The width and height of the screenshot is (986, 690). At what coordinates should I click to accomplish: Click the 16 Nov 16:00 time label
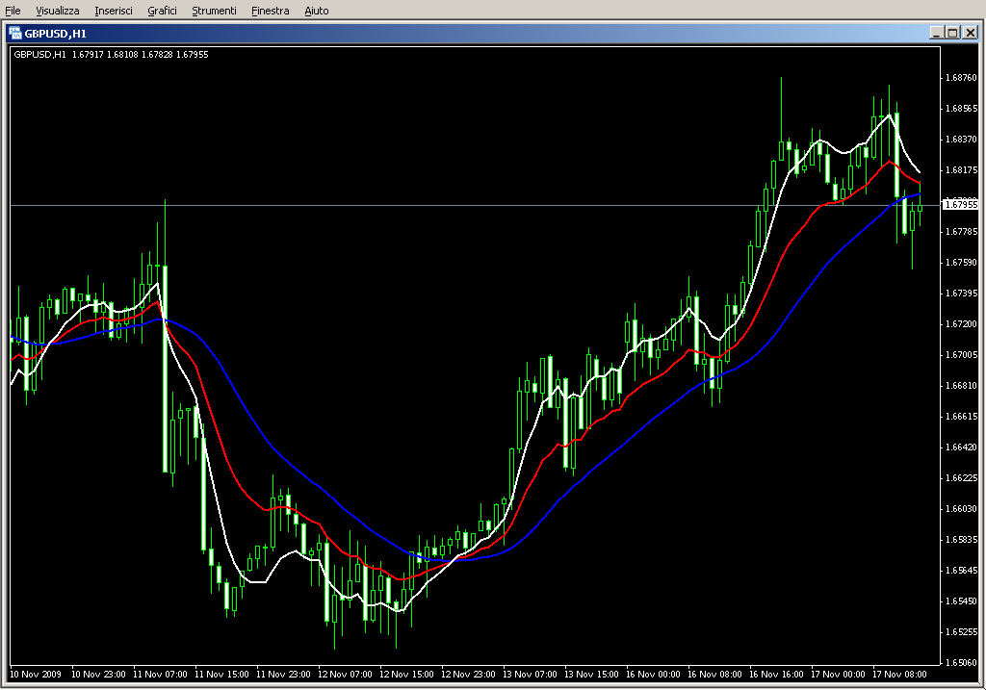point(776,675)
